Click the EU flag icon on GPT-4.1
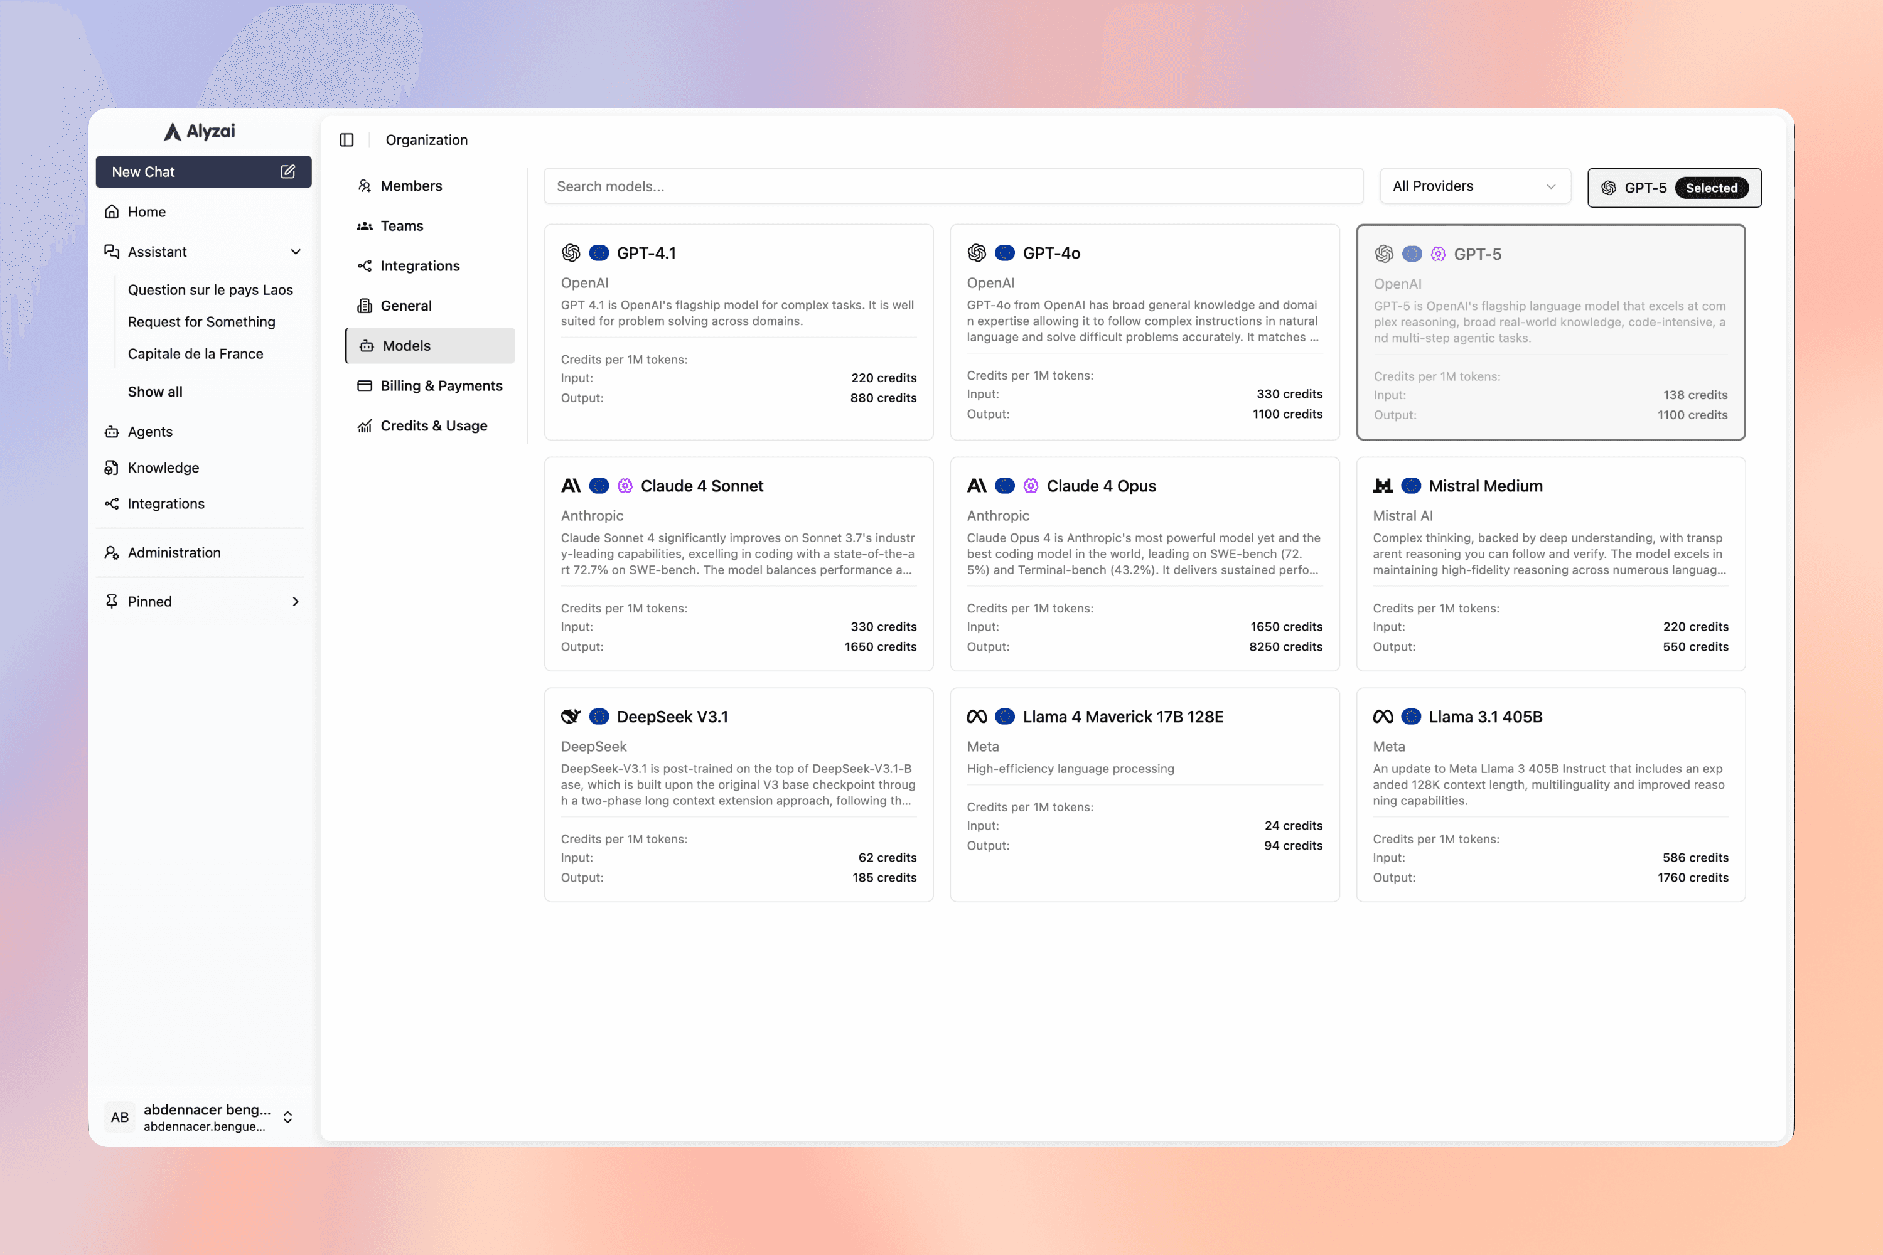 (599, 253)
